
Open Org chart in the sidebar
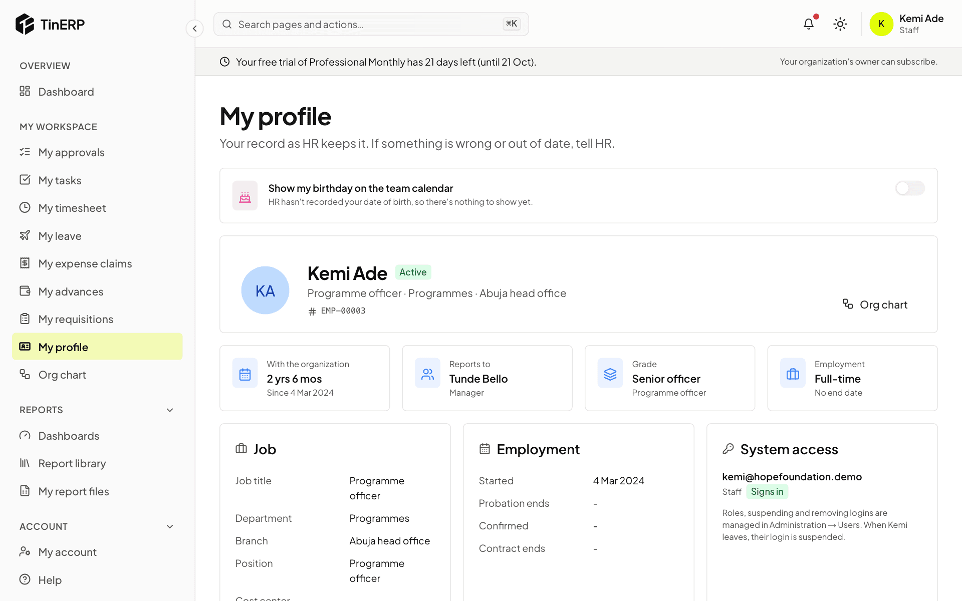pyautogui.click(x=97, y=375)
